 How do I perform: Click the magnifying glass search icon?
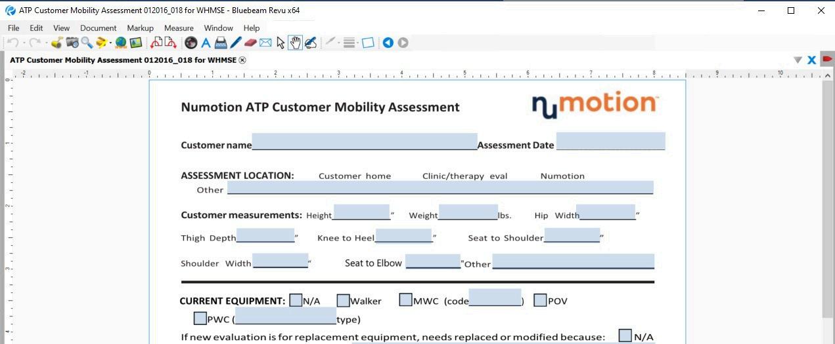point(87,43)
